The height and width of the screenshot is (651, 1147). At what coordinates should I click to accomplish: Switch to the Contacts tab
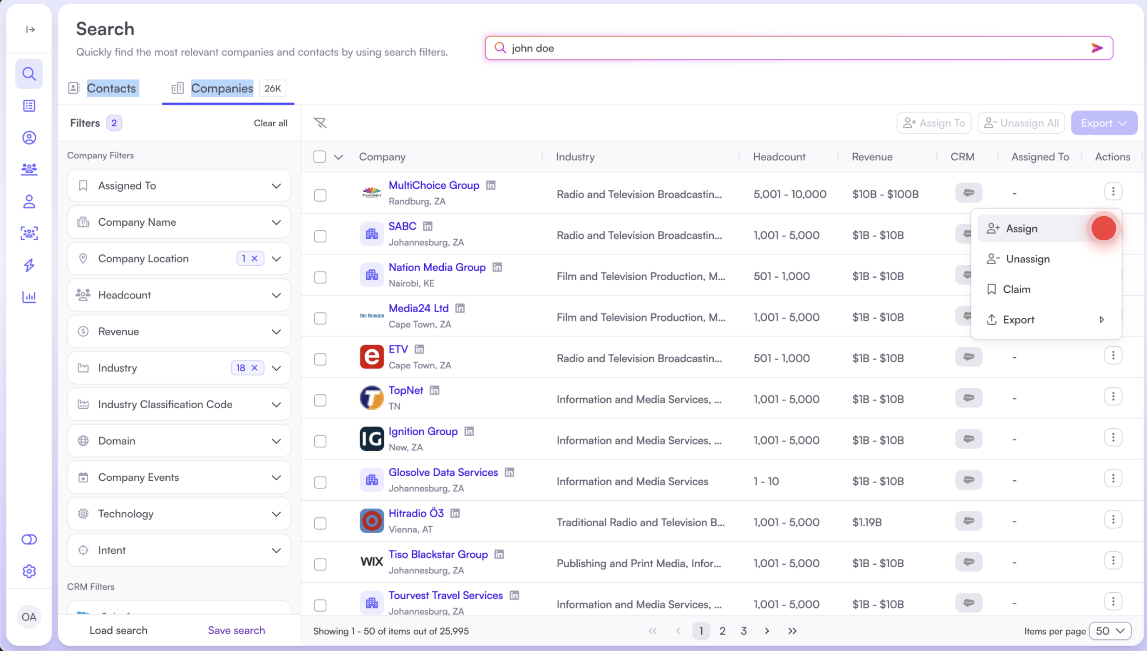[111, 88]
